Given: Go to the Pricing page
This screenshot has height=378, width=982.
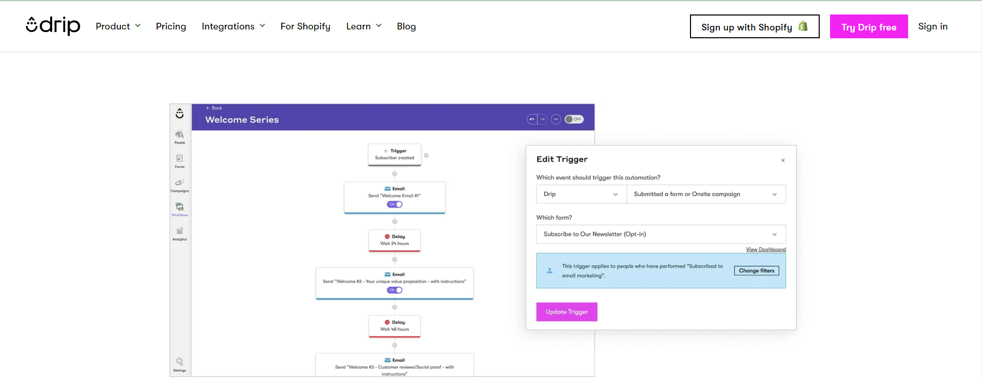Looking at the screenshot, I should [x=171, y=26].
